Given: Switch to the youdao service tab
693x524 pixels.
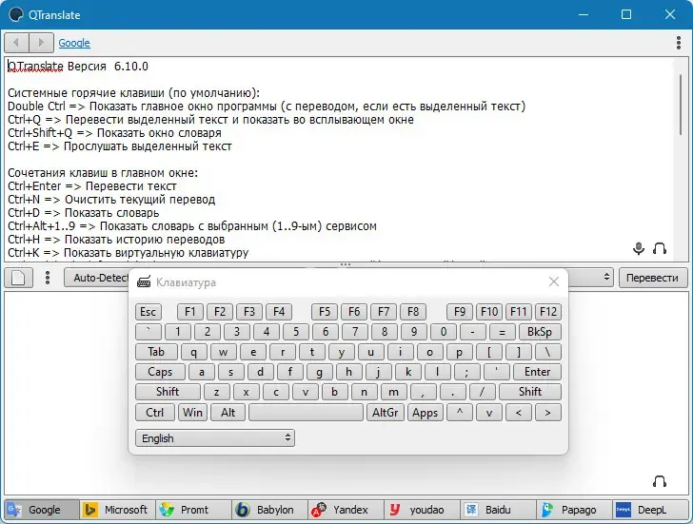Looking at the screenshot, I should [422, 510].
